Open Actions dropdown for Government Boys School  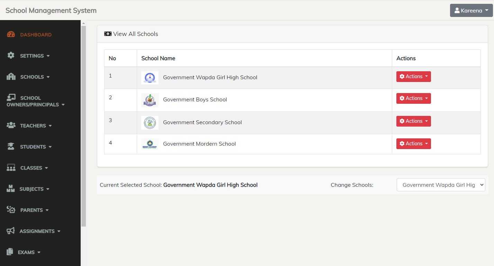point(413,99)
